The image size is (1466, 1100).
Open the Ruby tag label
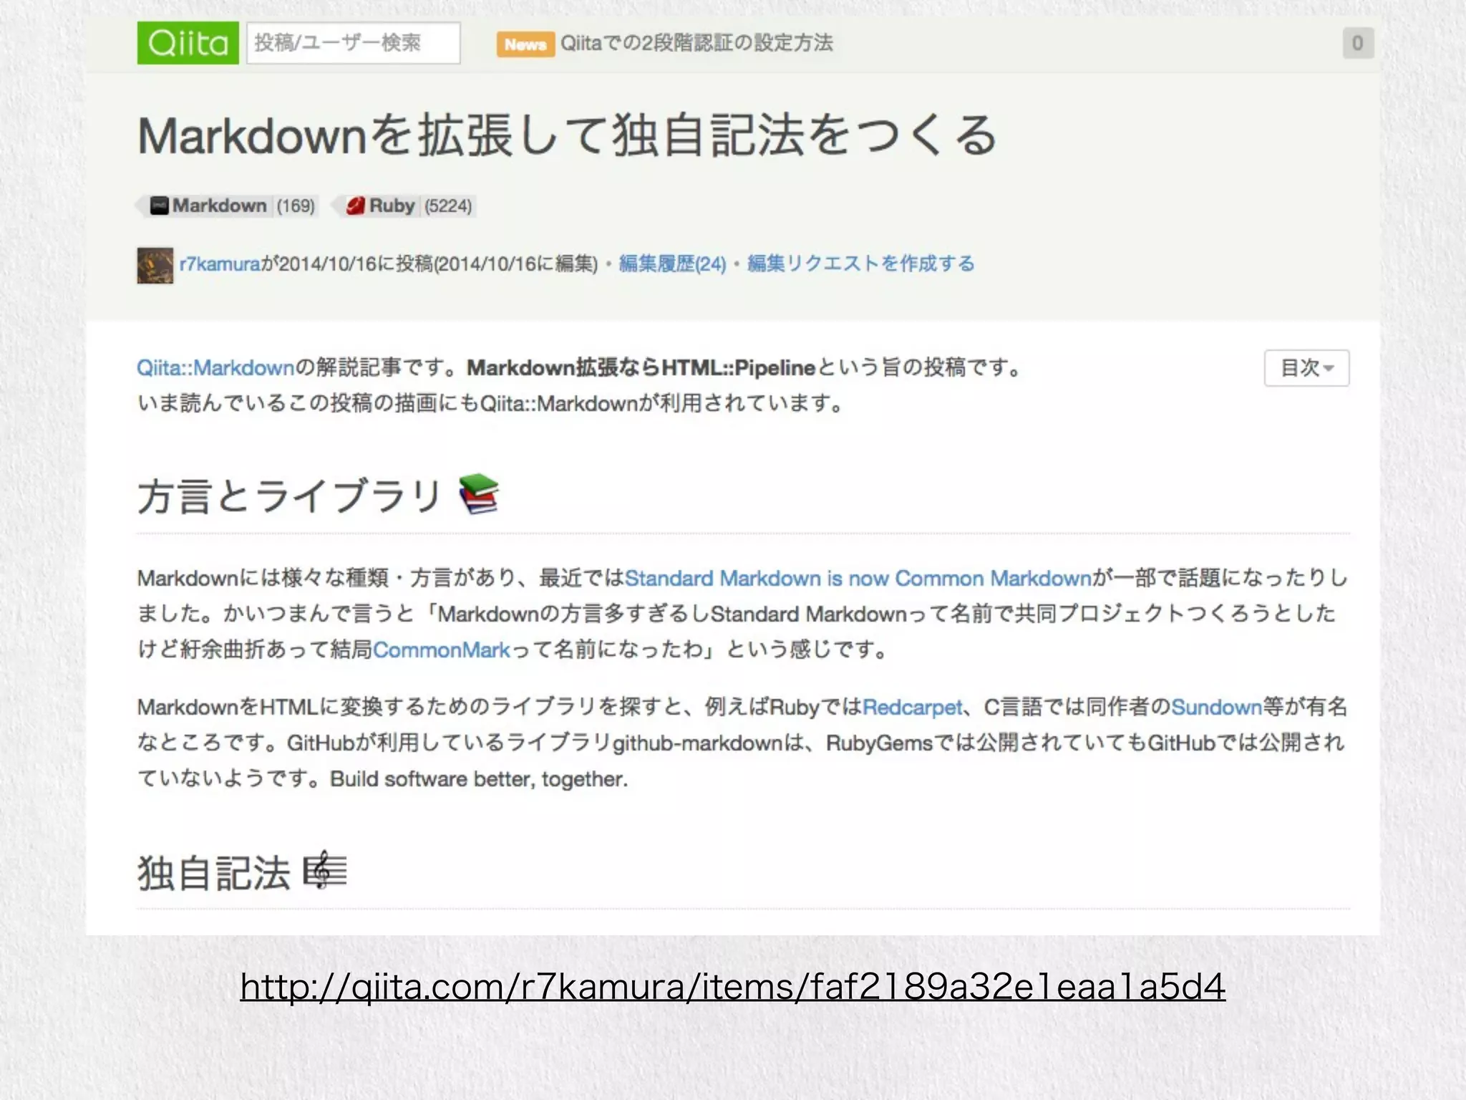[x=392, y=206]
